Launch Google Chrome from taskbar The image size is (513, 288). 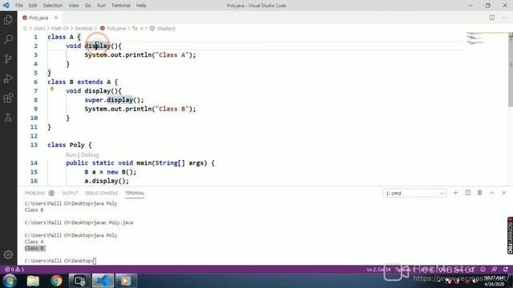[56, 281]
